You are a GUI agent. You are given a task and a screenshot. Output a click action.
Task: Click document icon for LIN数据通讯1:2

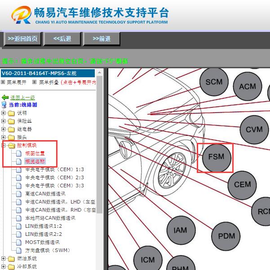(x=18, y=226)
